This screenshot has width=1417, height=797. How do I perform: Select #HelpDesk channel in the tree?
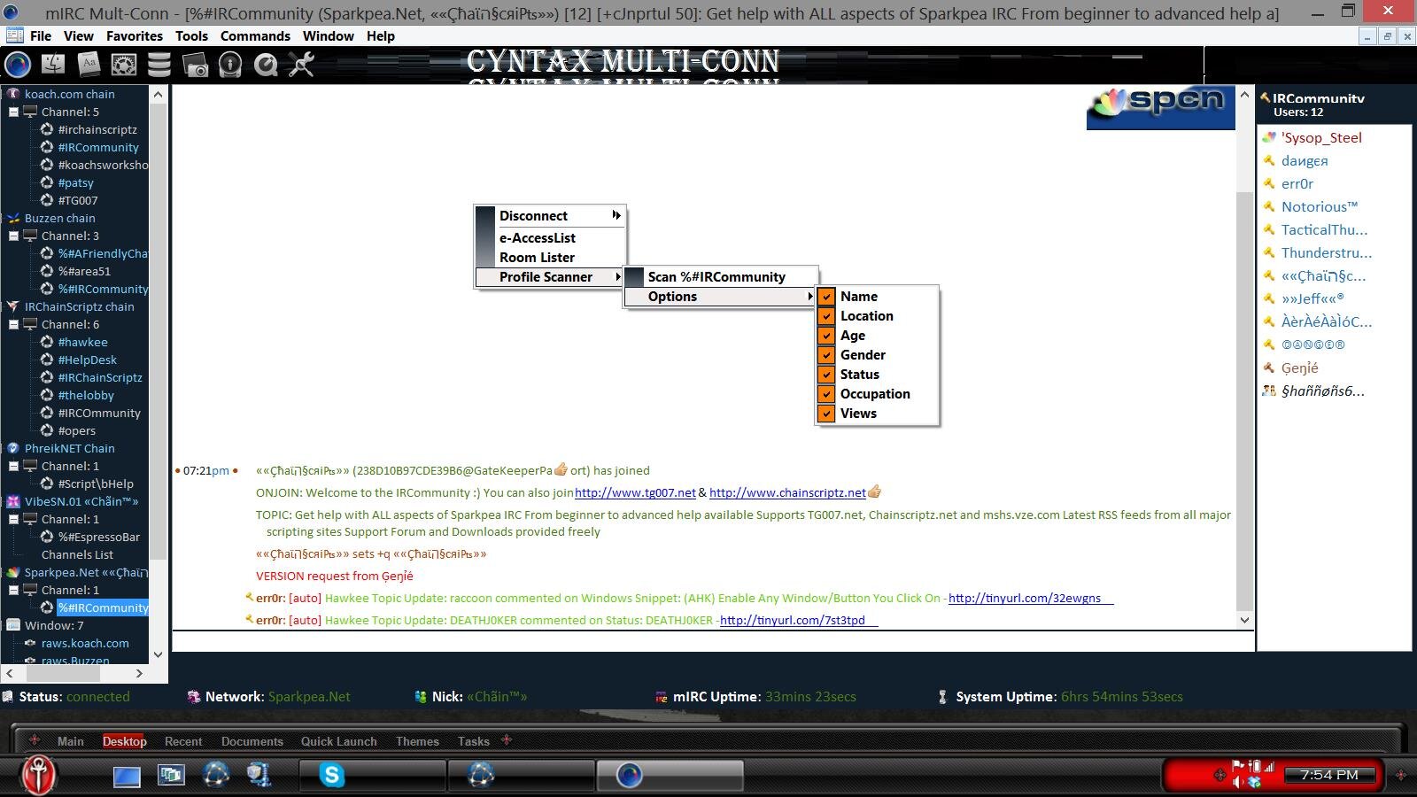[x=87, y=360]
